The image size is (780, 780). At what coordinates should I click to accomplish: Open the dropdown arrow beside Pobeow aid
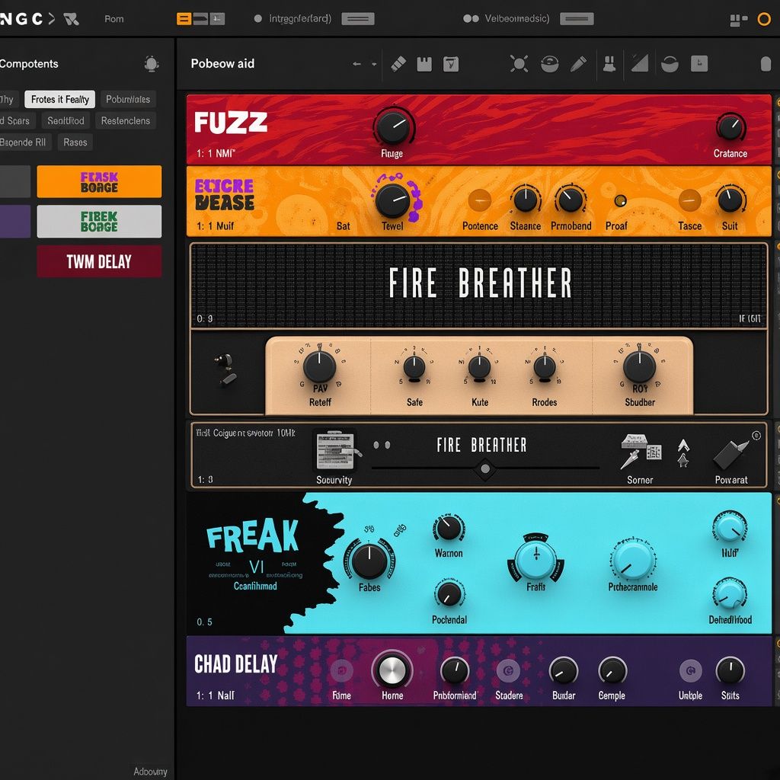(x=373, y=64)
